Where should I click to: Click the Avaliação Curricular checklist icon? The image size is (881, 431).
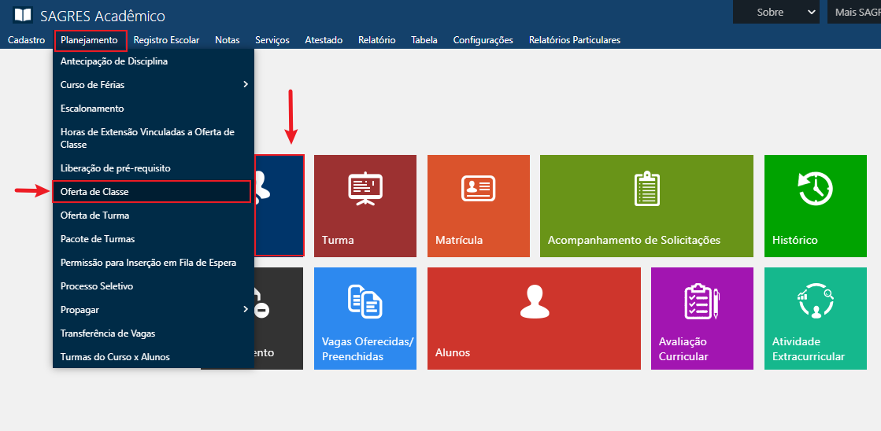point(701,302)
